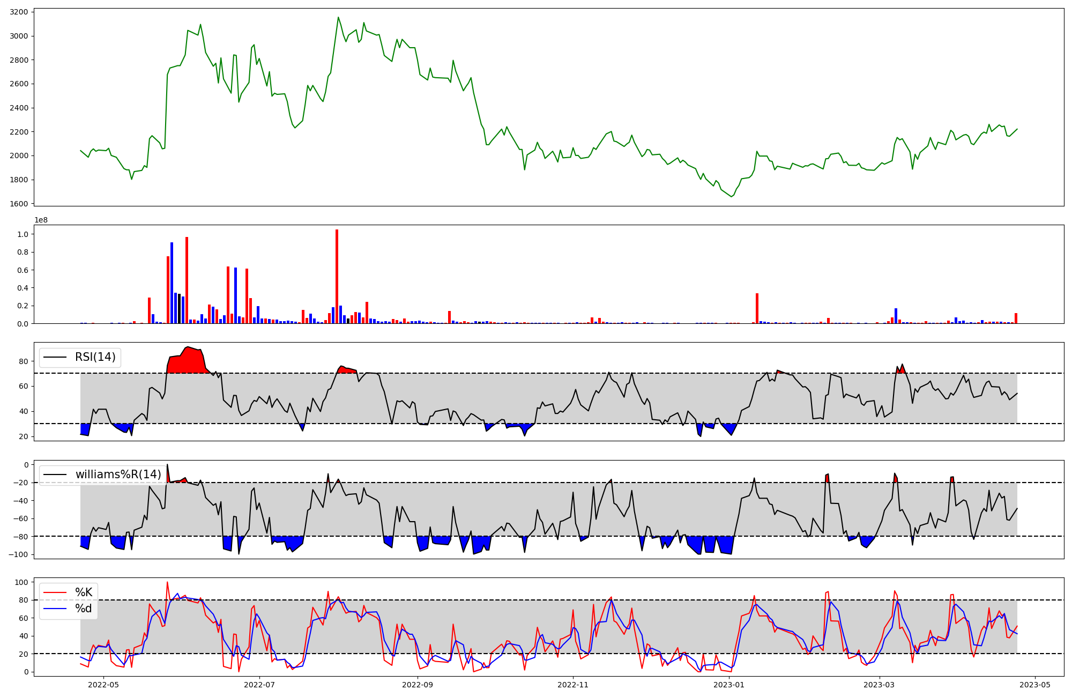Click the red %K legend line swatch

click(x=55, y=592)
